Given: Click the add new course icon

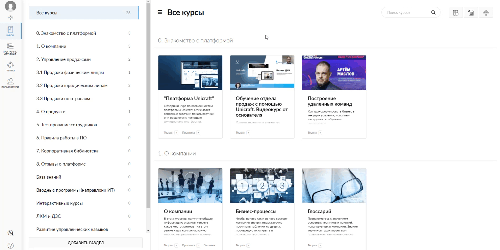Looking at the screenshot, I should [456, 12].
